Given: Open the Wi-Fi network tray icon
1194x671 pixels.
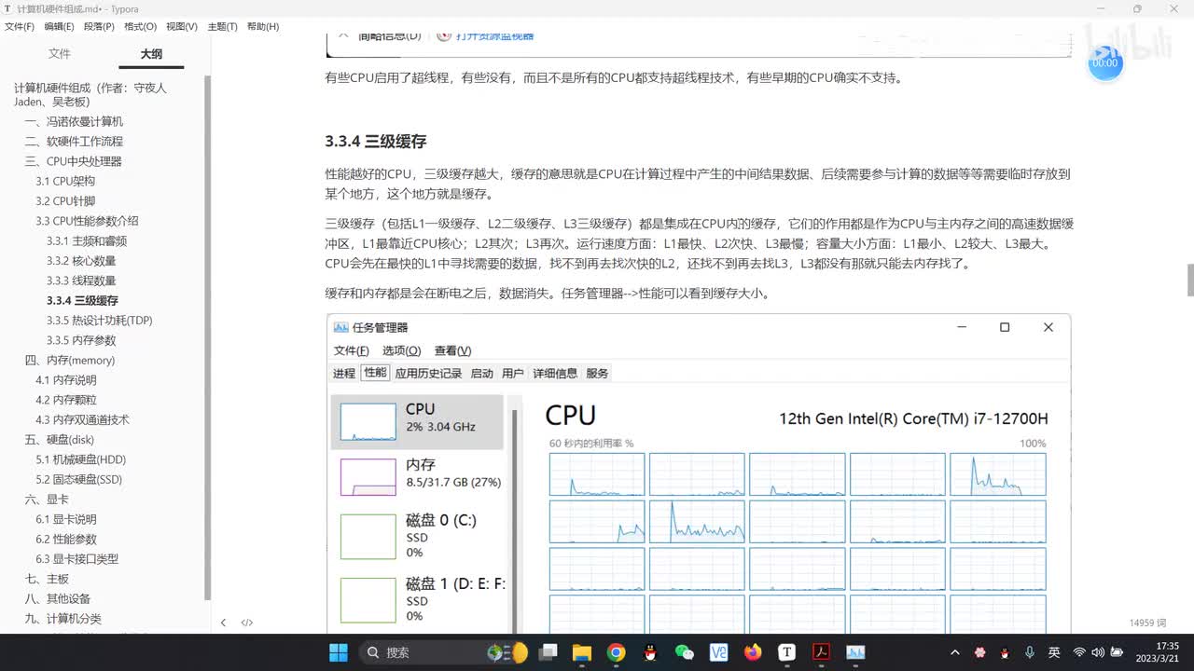Looking at the screenshot, I should 1079,652.
